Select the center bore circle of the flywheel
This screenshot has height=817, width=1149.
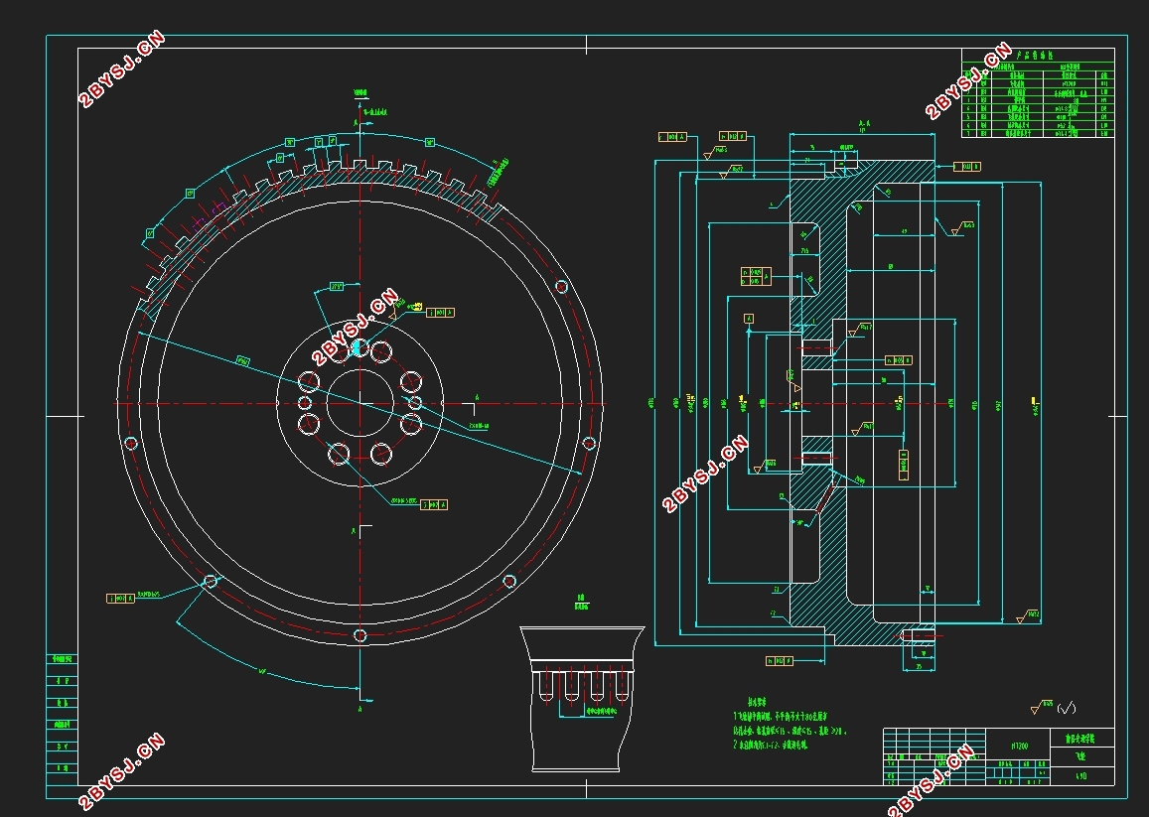(x=359, y=403)
